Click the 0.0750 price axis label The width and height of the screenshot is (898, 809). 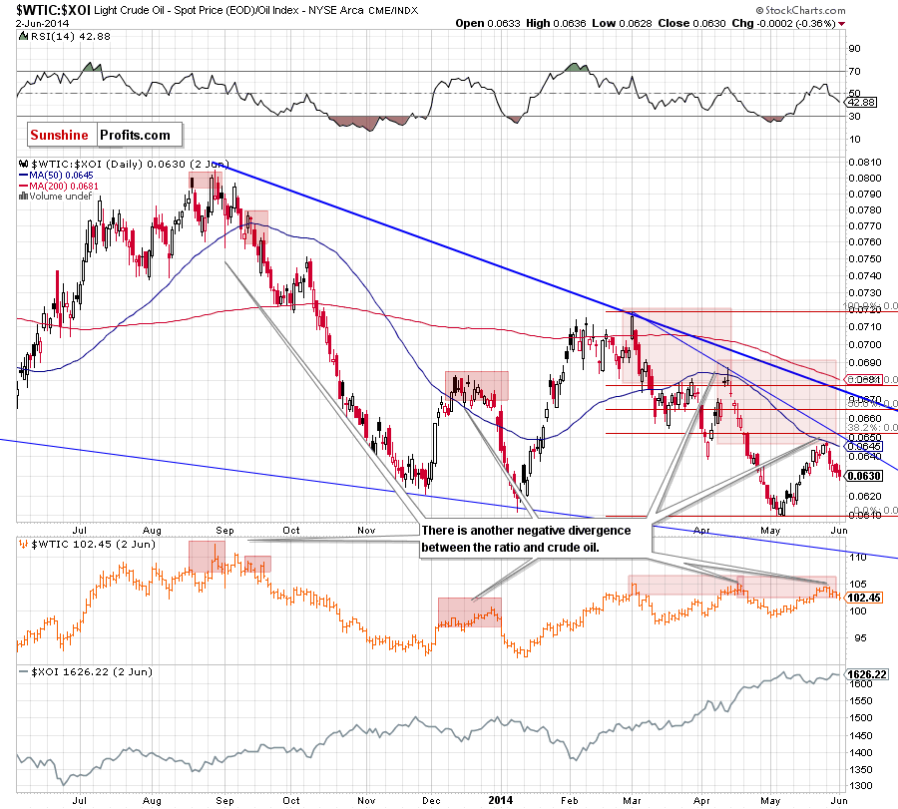tap(865, 259)
